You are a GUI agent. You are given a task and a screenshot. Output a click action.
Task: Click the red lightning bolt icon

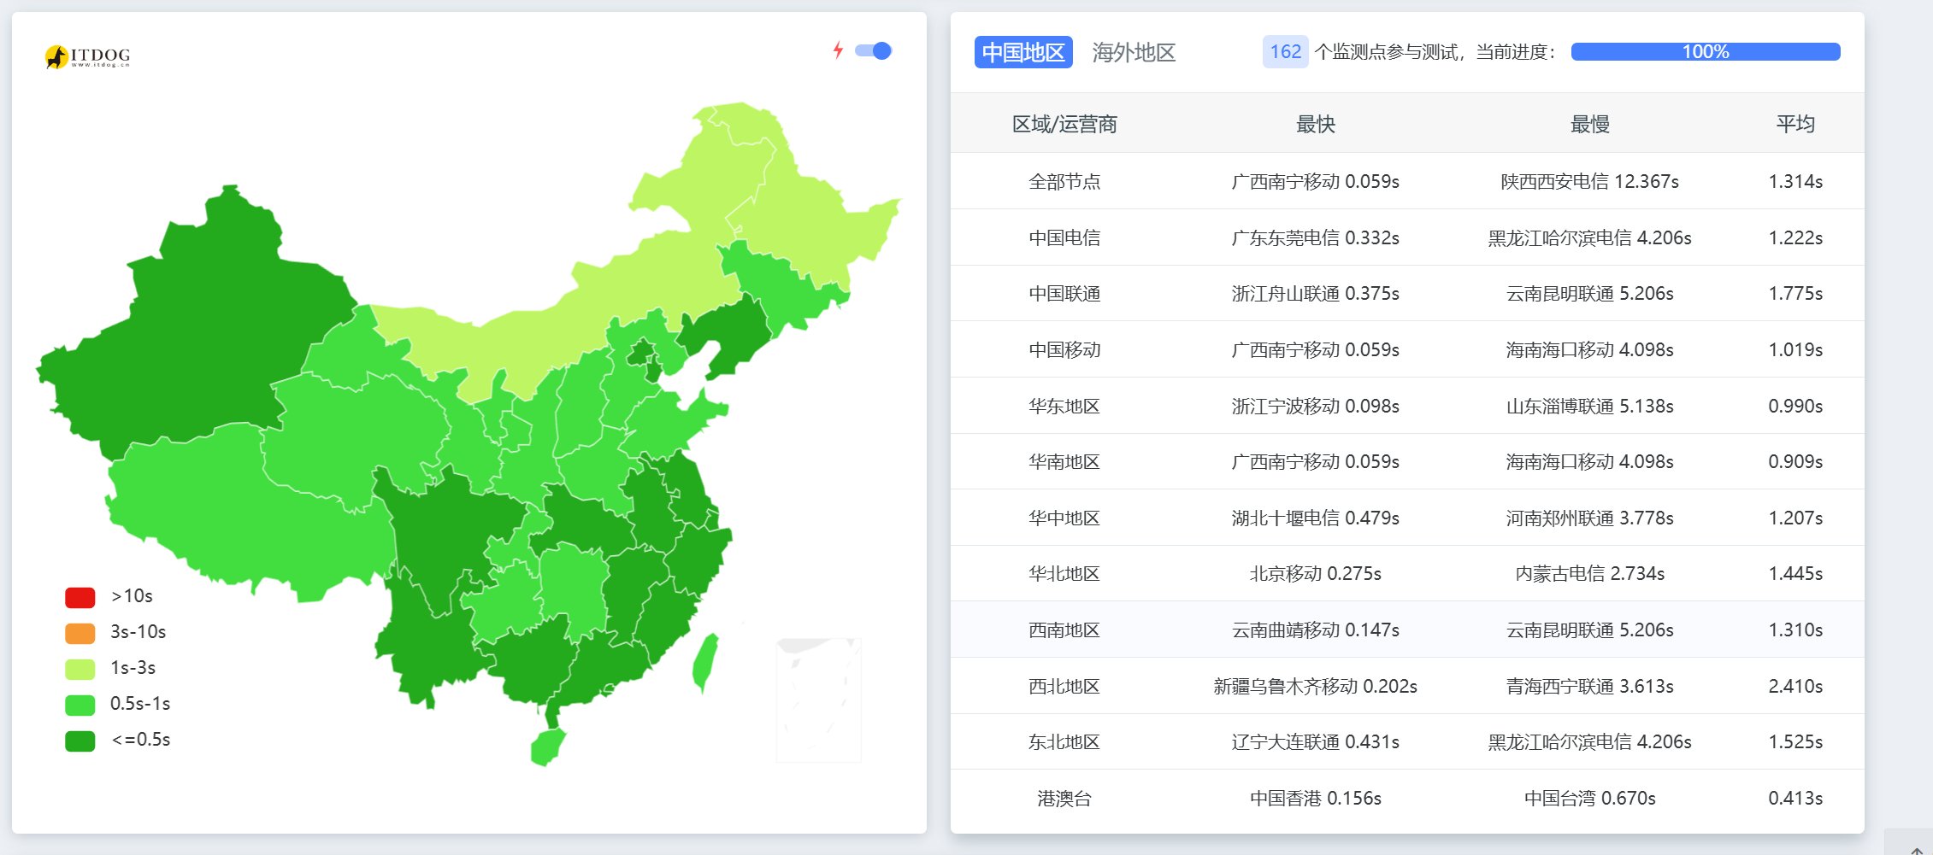tap(838, 50)
